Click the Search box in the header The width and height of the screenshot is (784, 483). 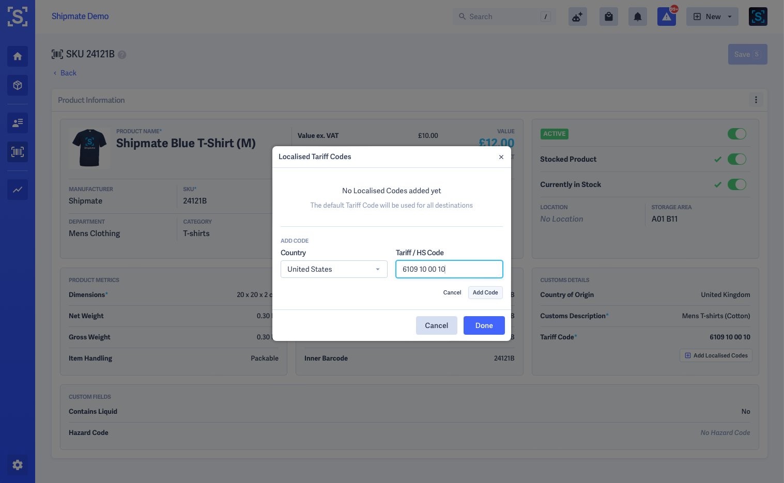[504, 17]
